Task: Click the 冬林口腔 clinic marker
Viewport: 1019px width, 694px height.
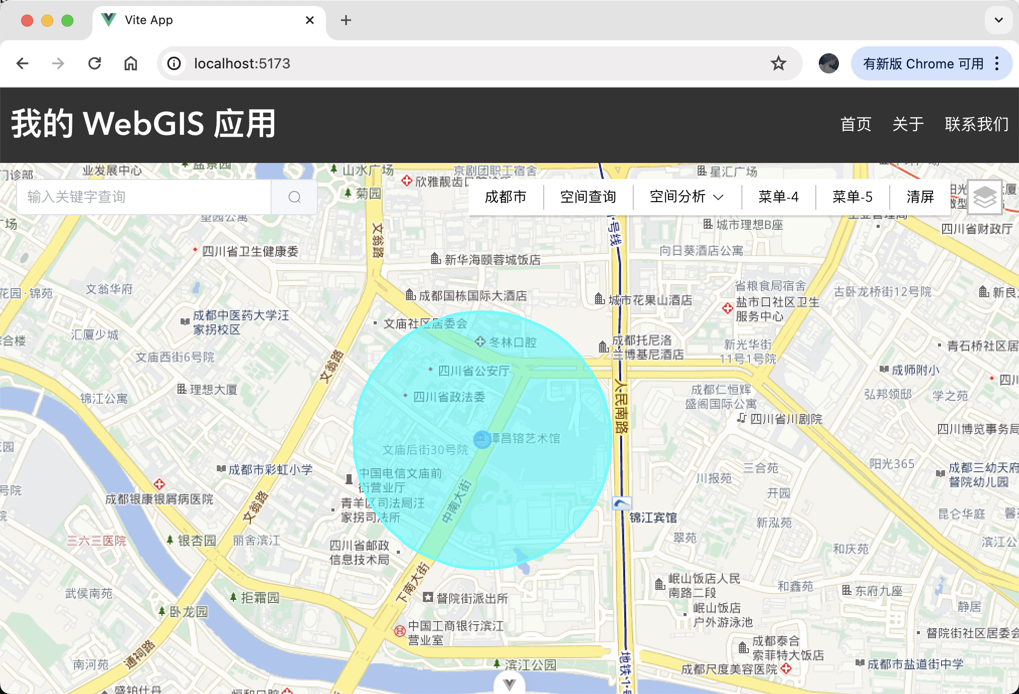Action: tap(480, 342)
